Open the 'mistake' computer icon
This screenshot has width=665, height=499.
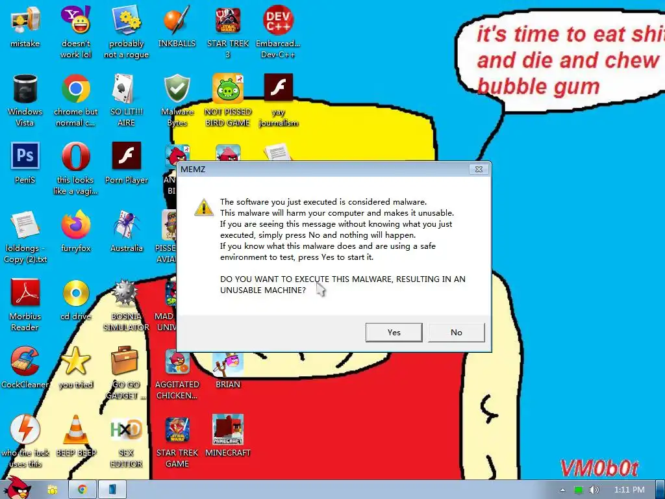point(25,26)
